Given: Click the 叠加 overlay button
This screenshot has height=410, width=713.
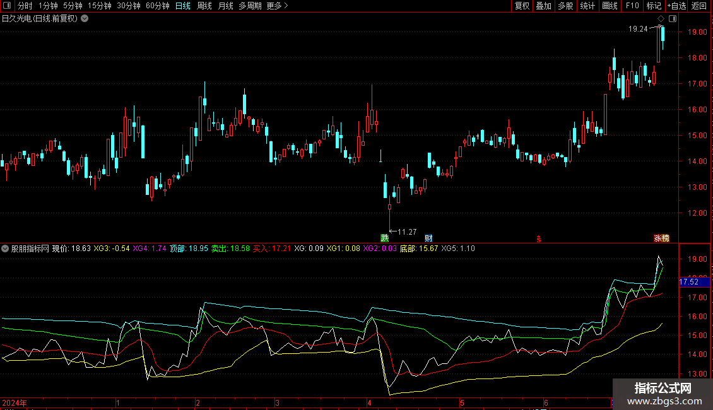Looking at the screenshot, I should coord(544,6).
